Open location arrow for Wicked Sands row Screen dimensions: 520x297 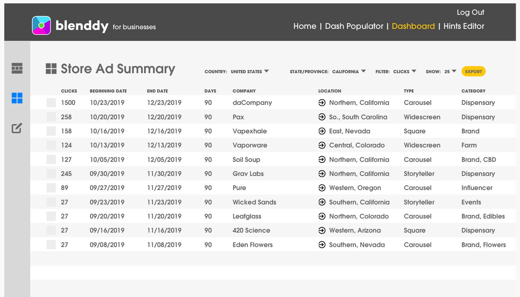[x=322, y=202]
